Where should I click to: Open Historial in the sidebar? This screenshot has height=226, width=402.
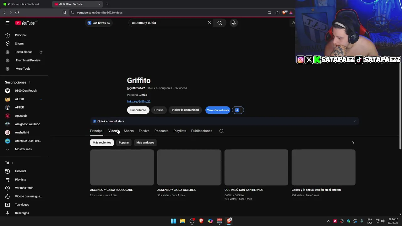tap(20, 171)
